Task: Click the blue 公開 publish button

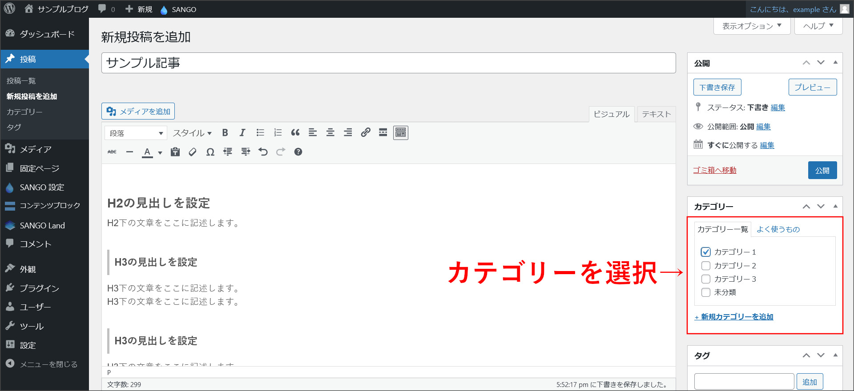Action: click(822, 170)
